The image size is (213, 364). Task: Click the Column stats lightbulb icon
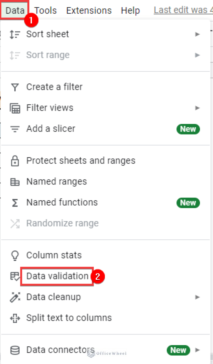coord(15,255)
